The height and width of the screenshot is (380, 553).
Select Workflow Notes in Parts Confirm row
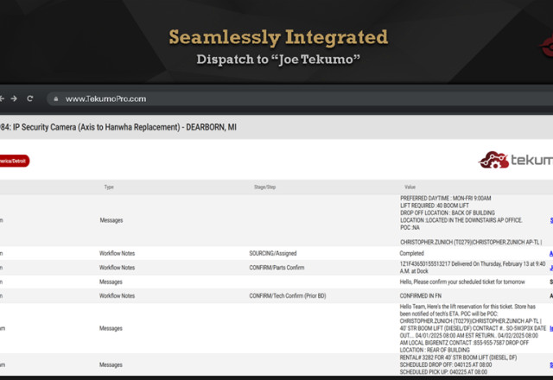pyautogui.click(x=117, y=268)
